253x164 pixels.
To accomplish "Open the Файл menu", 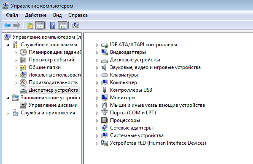I will [12, 15].
